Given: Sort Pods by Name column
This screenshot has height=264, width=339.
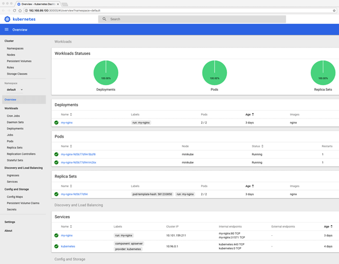Looking at the screenshot, I should (x=66, y=146).
